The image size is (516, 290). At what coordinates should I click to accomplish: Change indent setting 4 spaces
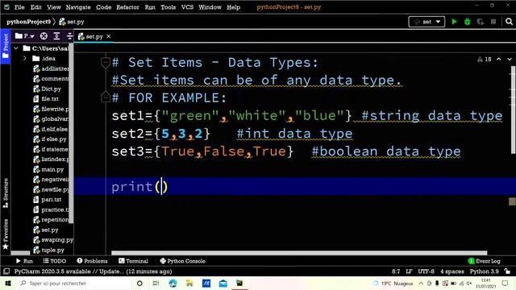click(x=452, y=271)
